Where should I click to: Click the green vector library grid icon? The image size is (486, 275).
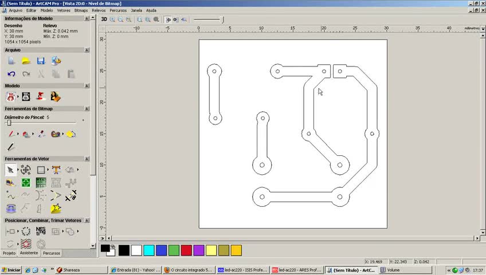point(41,183)
